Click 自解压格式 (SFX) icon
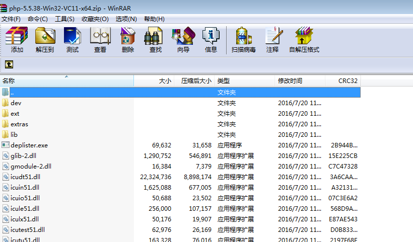413x242 pixels. point(304,39)
